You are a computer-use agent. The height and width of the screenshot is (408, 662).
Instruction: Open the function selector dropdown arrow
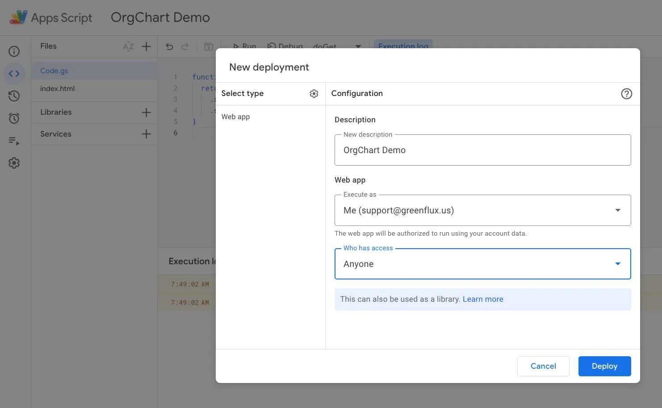358,46
